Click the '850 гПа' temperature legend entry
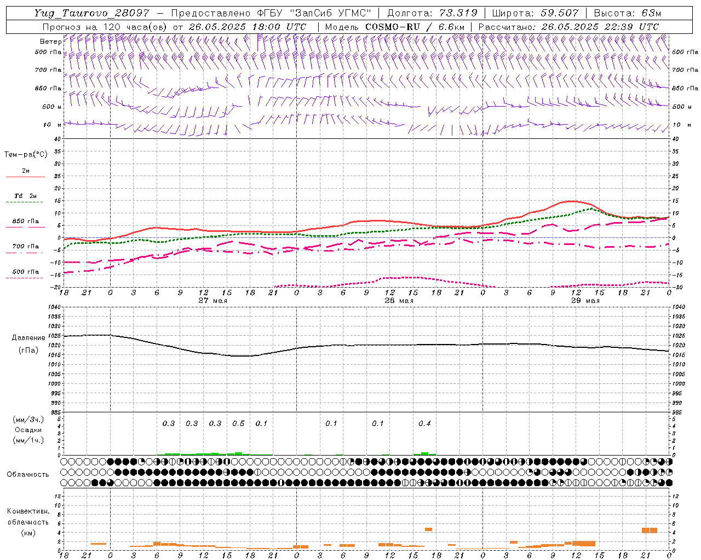The height and width of the screenshot is (560, 701). [x=26, y=221]
